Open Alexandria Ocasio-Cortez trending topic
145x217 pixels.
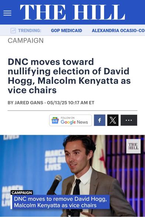[x=118, y=30]
